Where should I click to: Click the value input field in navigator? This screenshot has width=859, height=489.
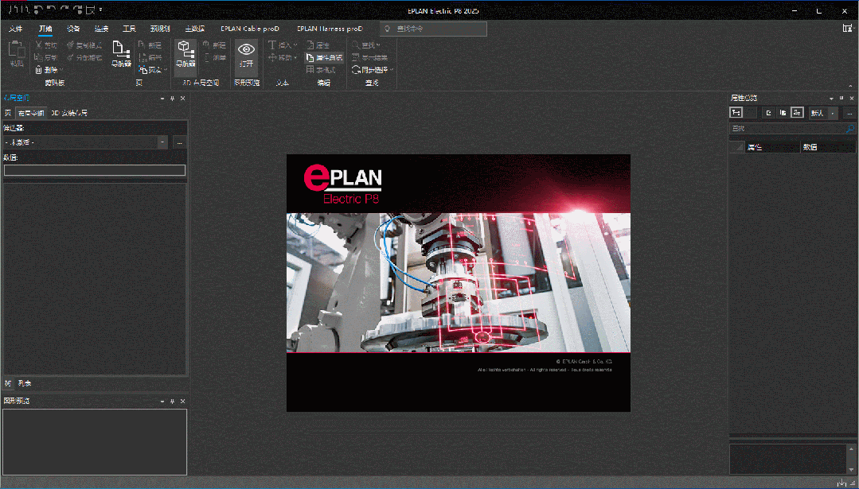(95, 170)
